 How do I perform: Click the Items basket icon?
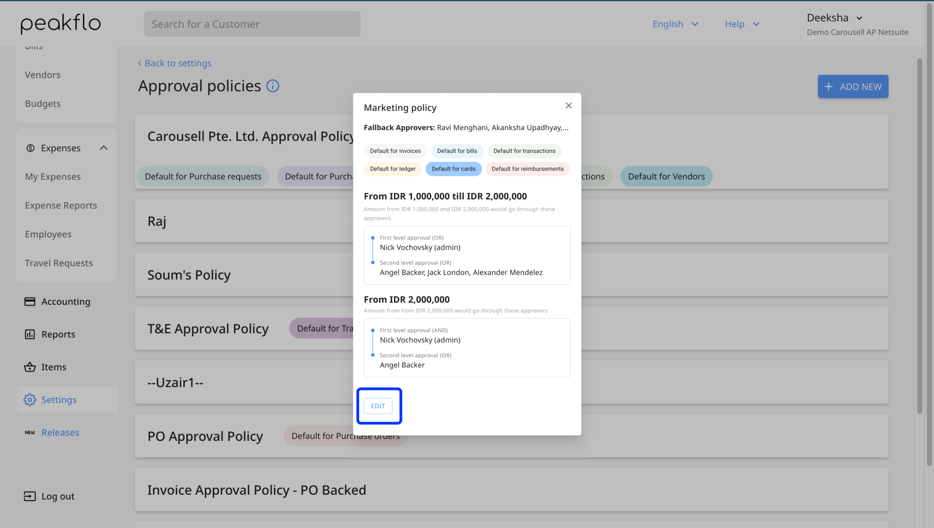pyautogui.click(x=30, y=367)
